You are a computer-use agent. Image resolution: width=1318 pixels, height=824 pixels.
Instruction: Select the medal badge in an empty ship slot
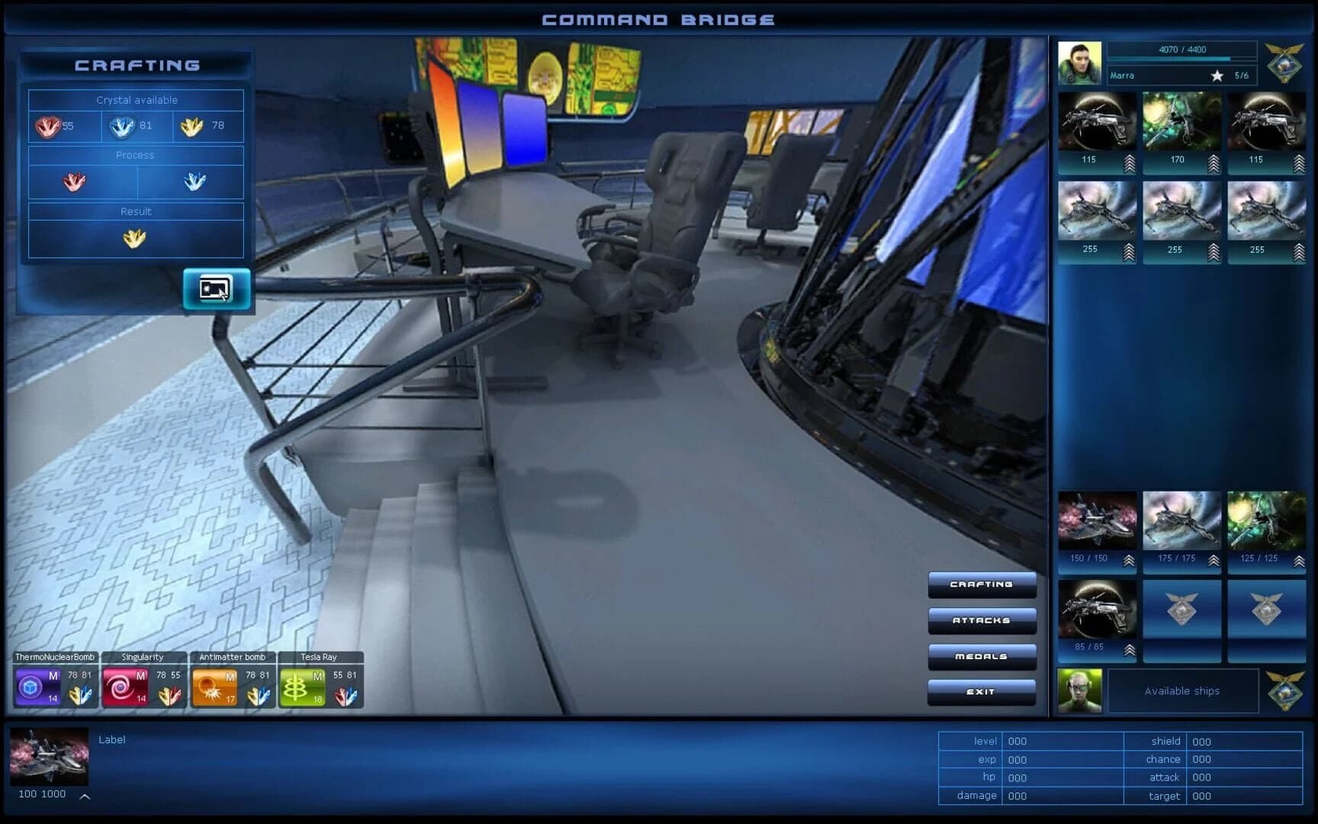click(x=1181, y=610)
